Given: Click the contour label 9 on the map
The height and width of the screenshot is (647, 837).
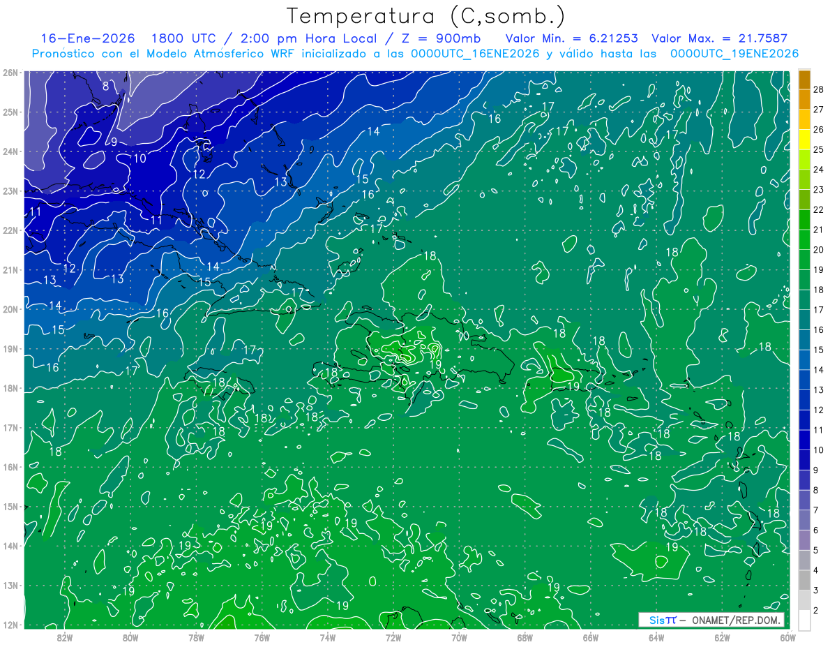Looking at the screenshot, I should click(x=114, y=142).
